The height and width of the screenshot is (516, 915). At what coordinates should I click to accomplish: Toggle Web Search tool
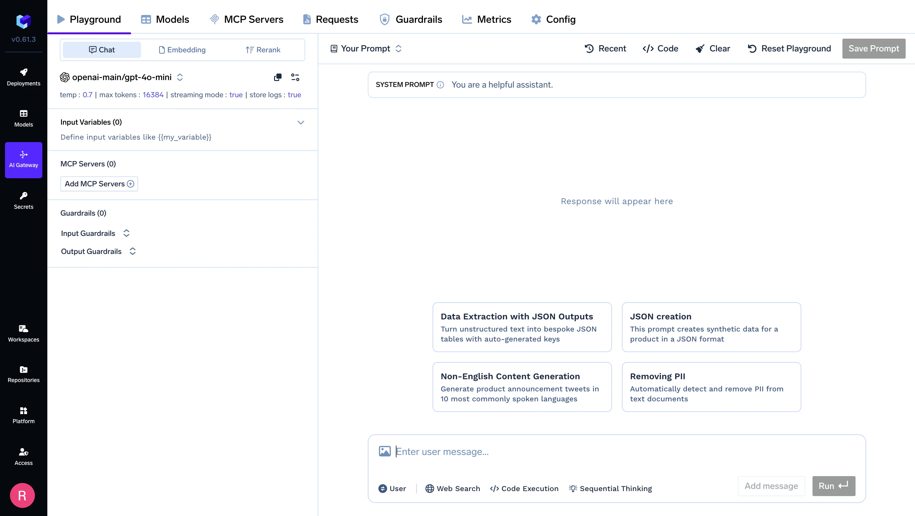(x=453, y=488)
